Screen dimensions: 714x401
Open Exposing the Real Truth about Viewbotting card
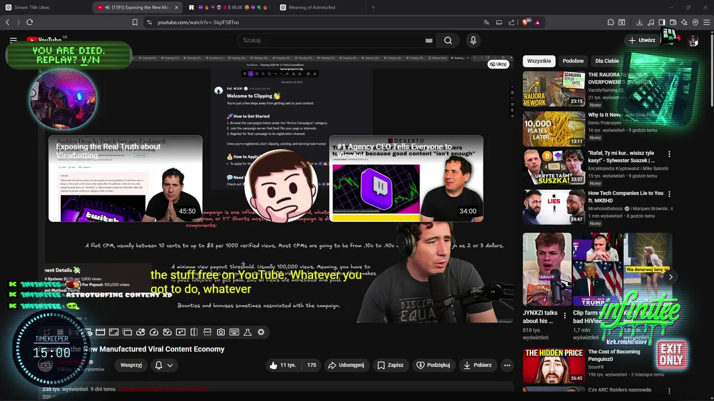point(126,178)
